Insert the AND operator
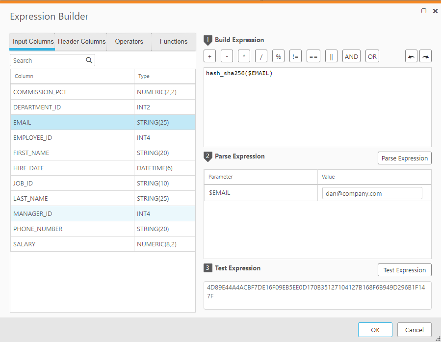Screen dimensions: 441x342 [351, 56]
